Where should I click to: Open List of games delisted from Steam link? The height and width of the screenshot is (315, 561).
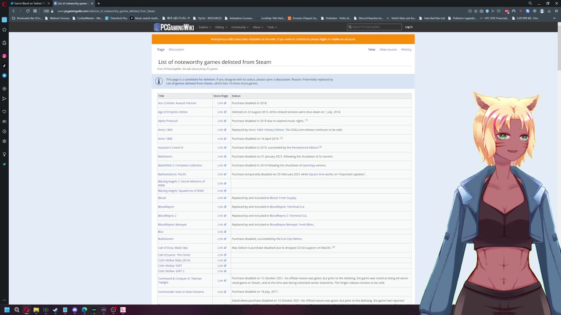[x=189, y=84]
